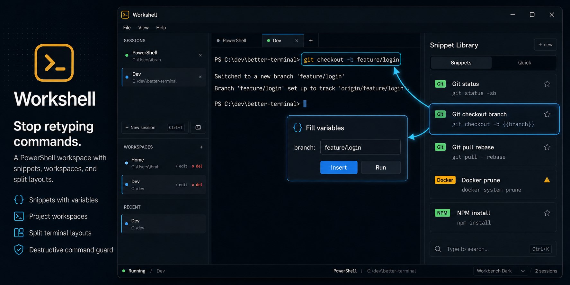
Task: Click the Workshell app icon in title bar
Action: [125, 15]
